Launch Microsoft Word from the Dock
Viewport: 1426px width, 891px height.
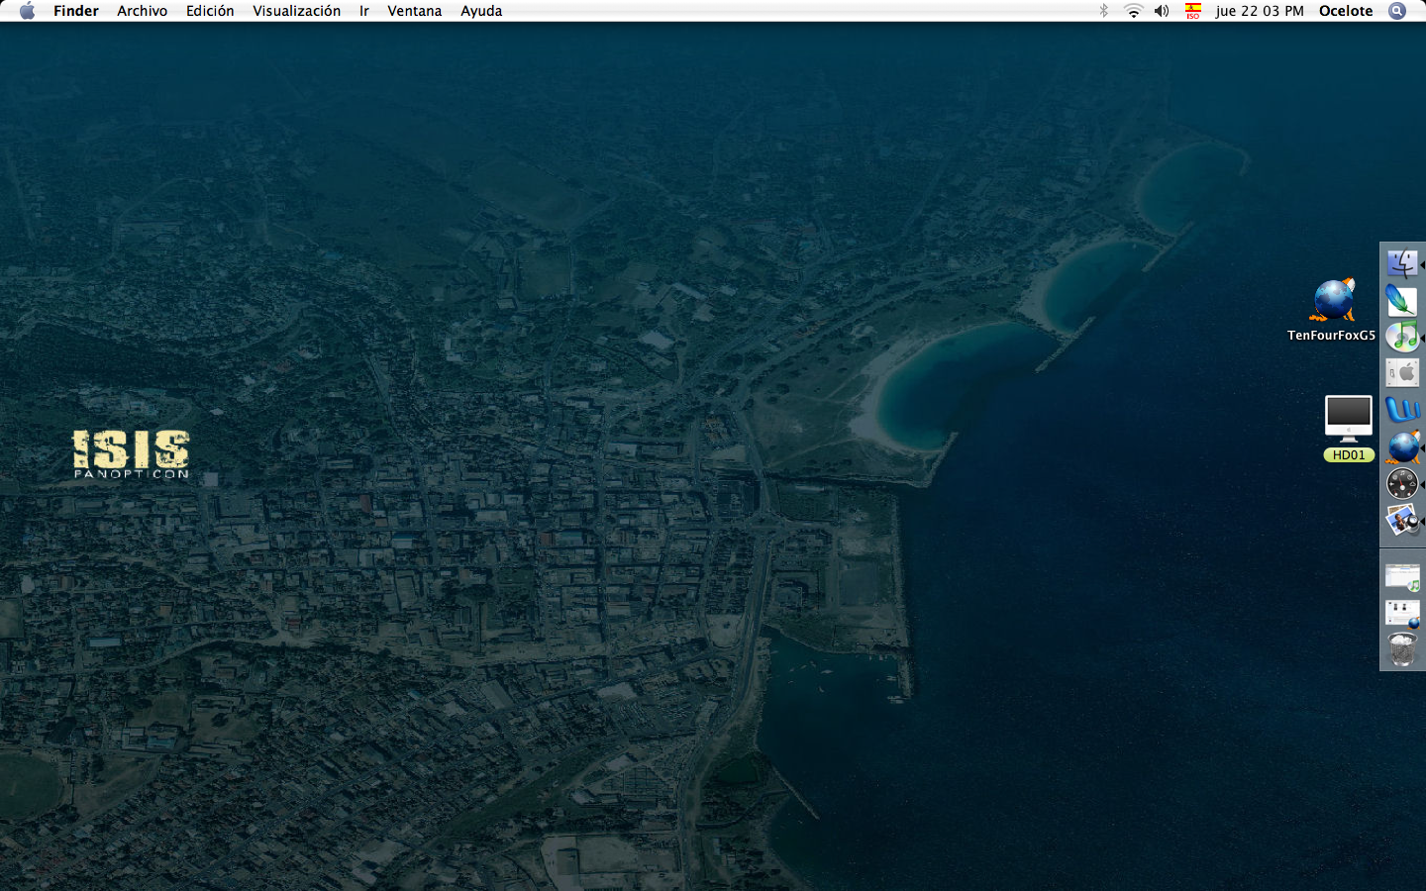pyautogui.click(x=1402, y=410)
